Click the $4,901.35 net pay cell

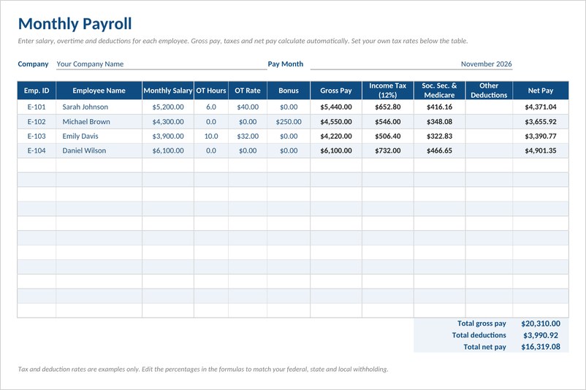[541, 151]
